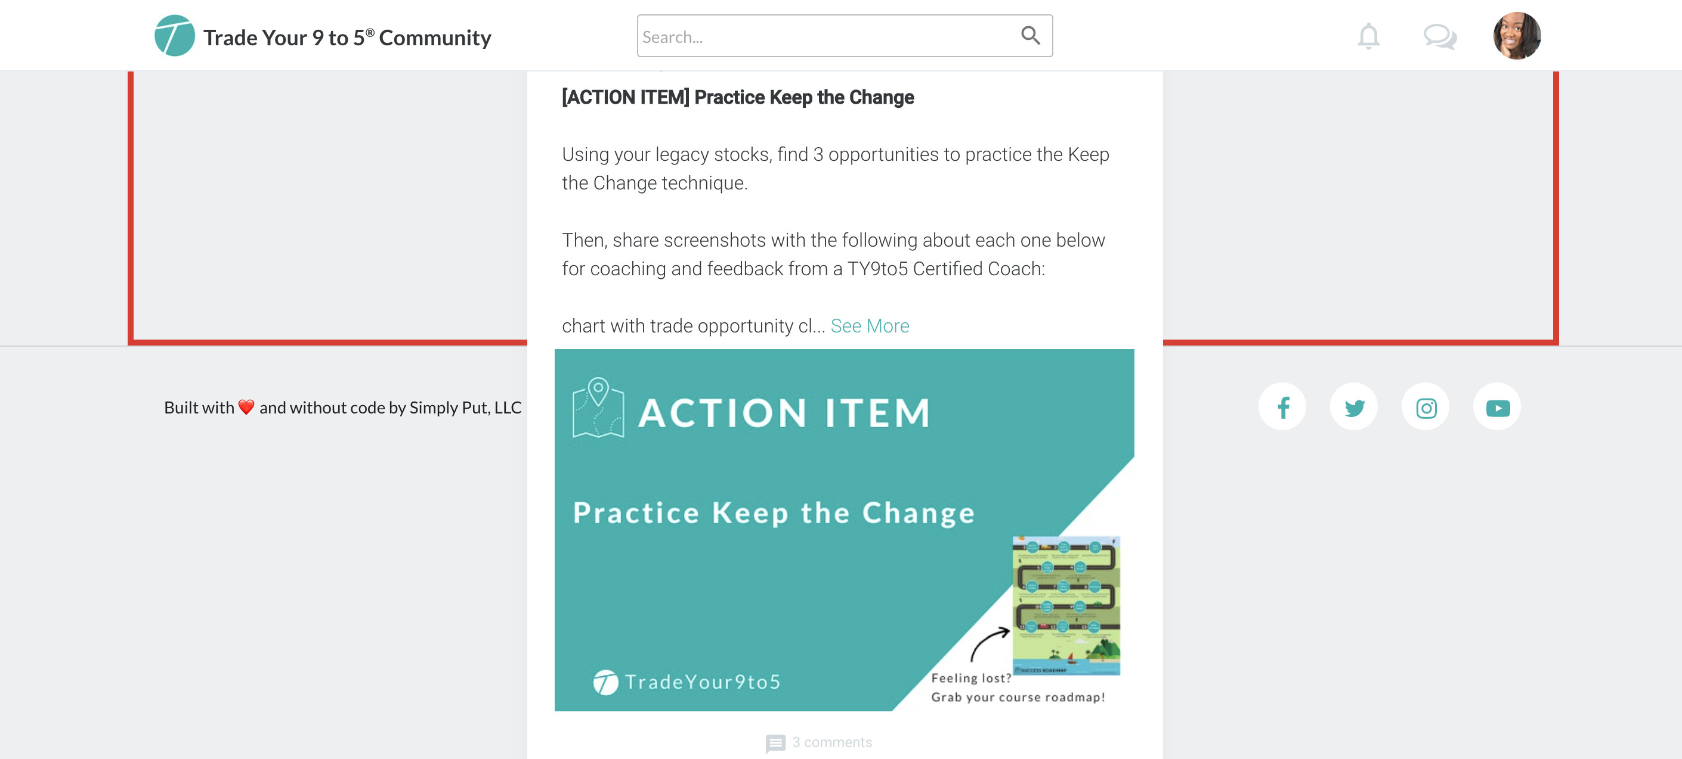Expand post text with See More
Screen dimensions: 1682x759
(869, 325)
